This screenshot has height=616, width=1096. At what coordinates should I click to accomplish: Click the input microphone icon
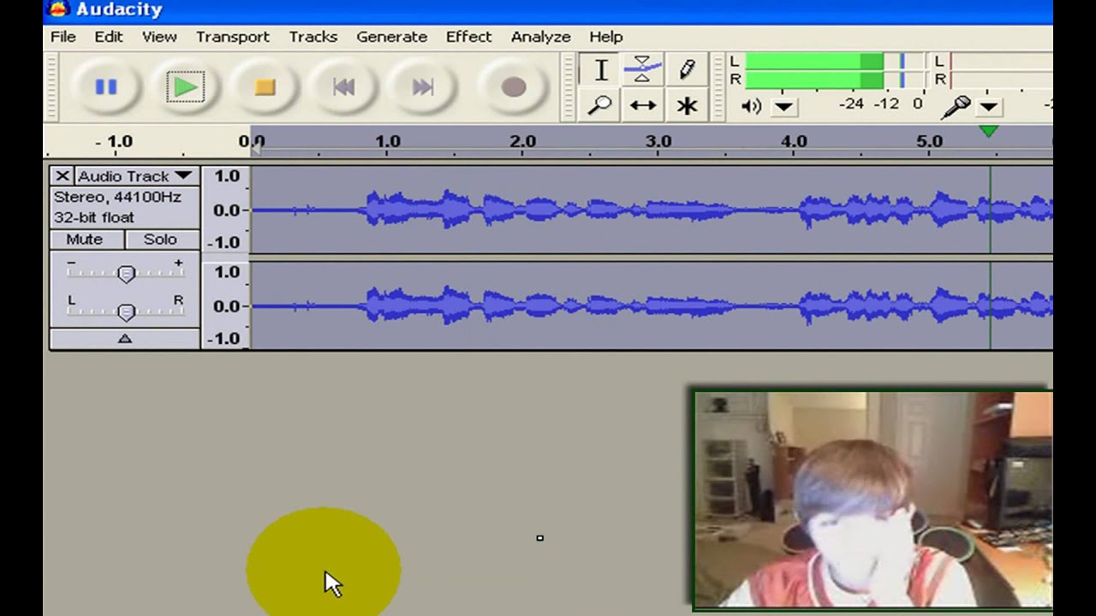click(956, 106)
